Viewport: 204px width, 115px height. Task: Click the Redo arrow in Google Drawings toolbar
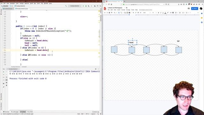[107, 13]
